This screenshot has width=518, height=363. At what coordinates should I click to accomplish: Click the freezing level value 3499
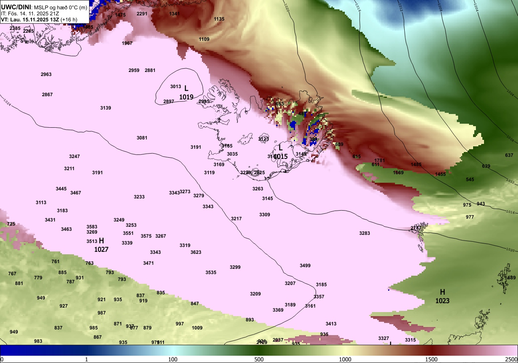click(x=305, y=266)
